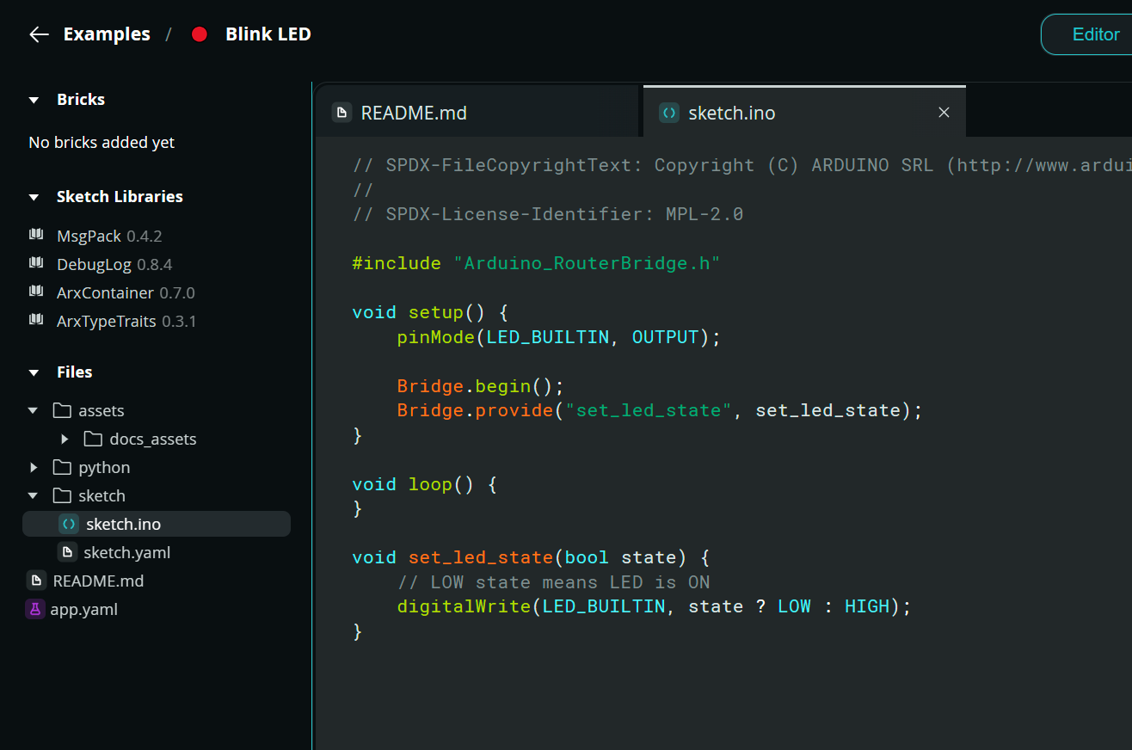This screenshot has height=750, width=1132.
Task: Collapse the assets folder arrow
Action: click(34, 410)
